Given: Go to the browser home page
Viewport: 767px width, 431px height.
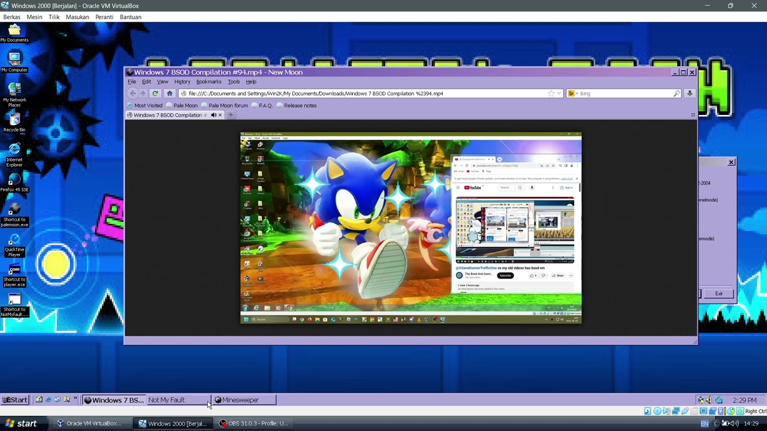Looking at the screenshot, I should pos(170,93).
